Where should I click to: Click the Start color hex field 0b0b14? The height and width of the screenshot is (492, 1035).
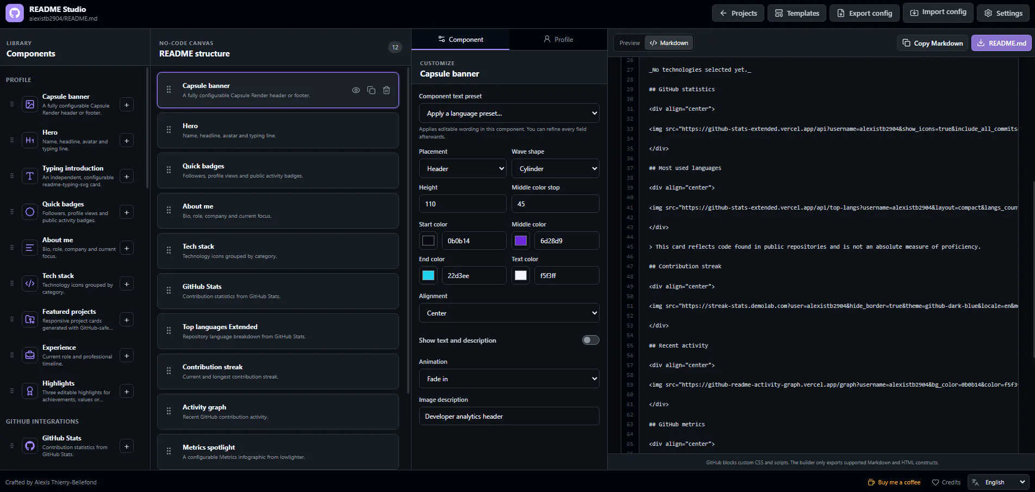tap(474, 241)
